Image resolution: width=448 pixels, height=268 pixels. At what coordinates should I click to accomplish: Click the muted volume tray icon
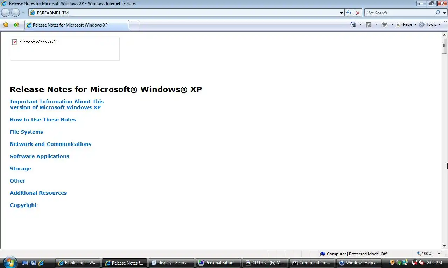(421, 262)
